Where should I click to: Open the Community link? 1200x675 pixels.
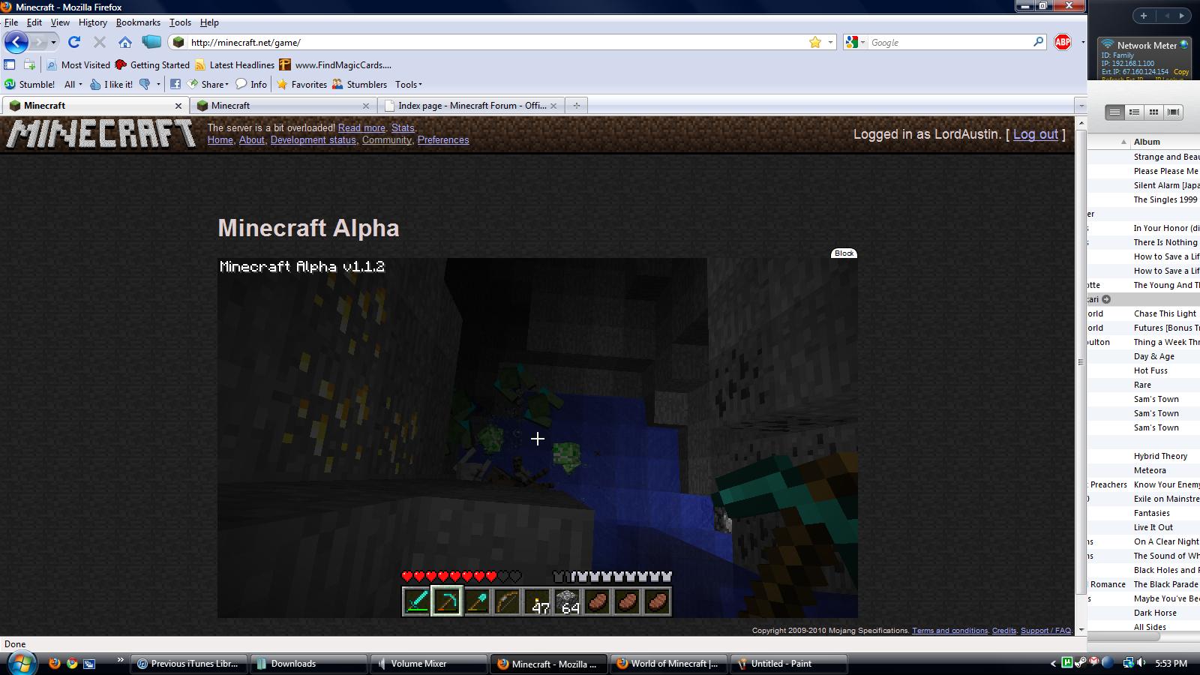pyautogui.click(x=387, y=140)
